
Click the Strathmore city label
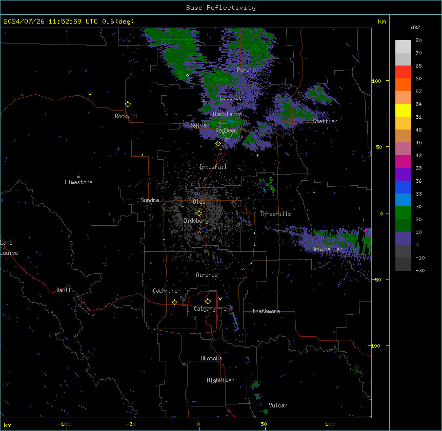(265, 311)
